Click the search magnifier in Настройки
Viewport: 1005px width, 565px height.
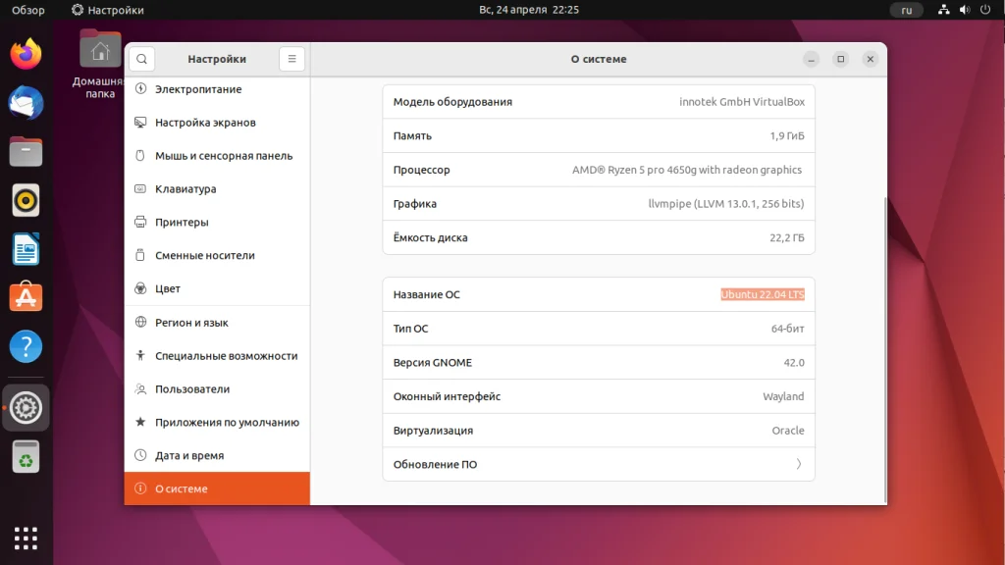coord(141,59)
